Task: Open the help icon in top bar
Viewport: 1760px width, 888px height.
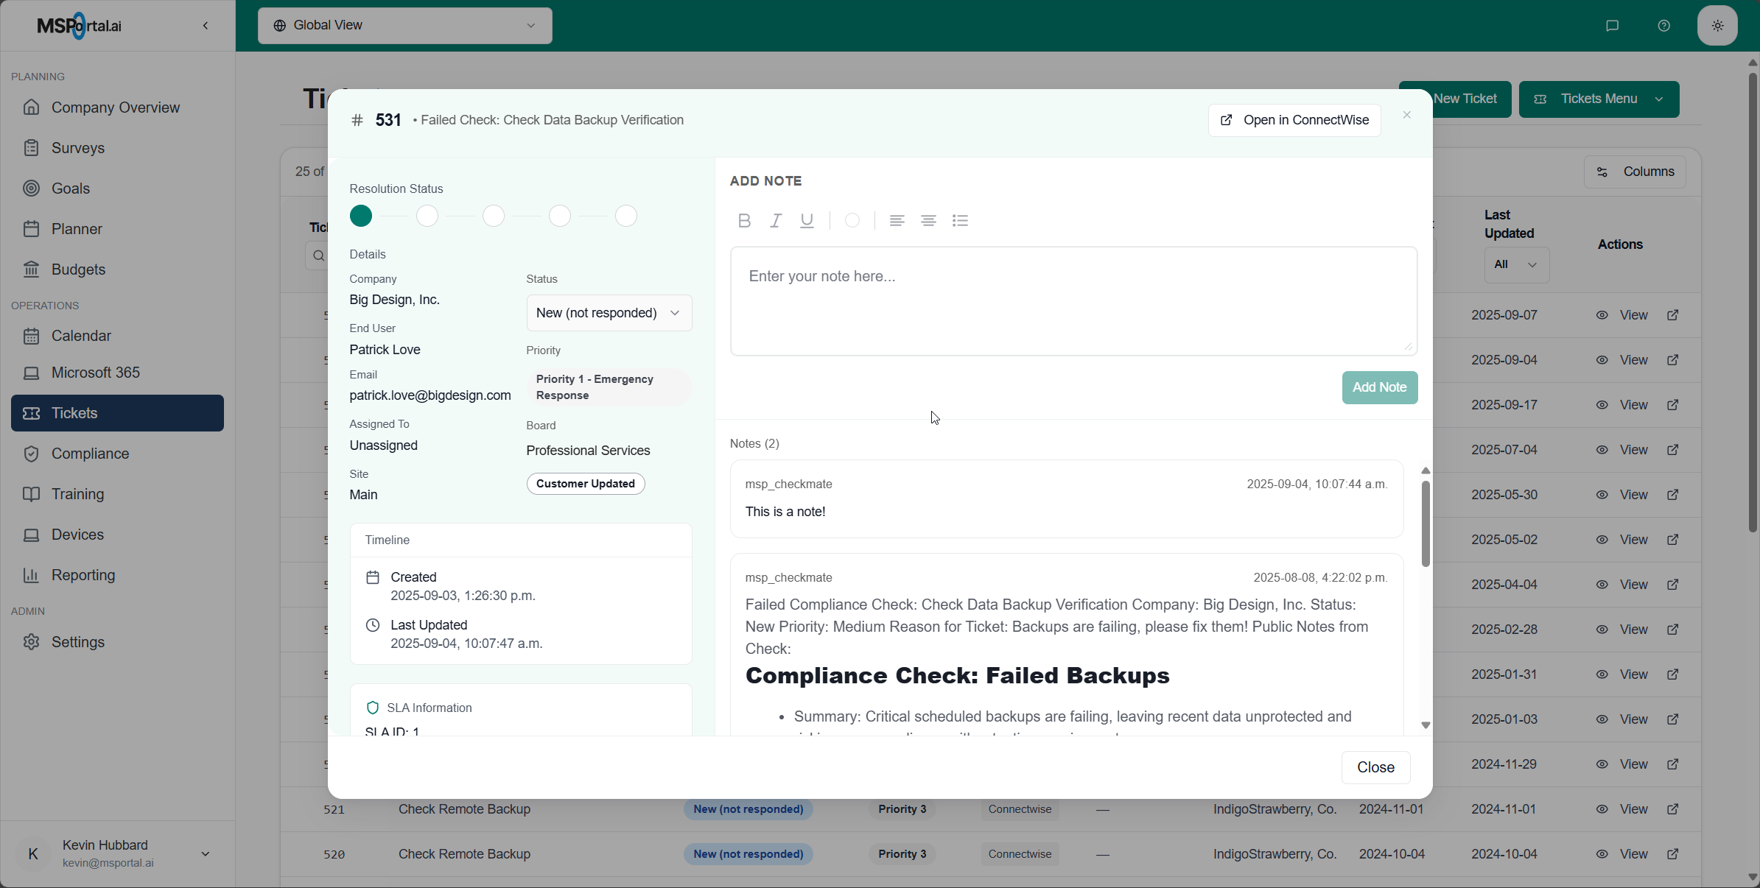Action: coord(1663,25)
